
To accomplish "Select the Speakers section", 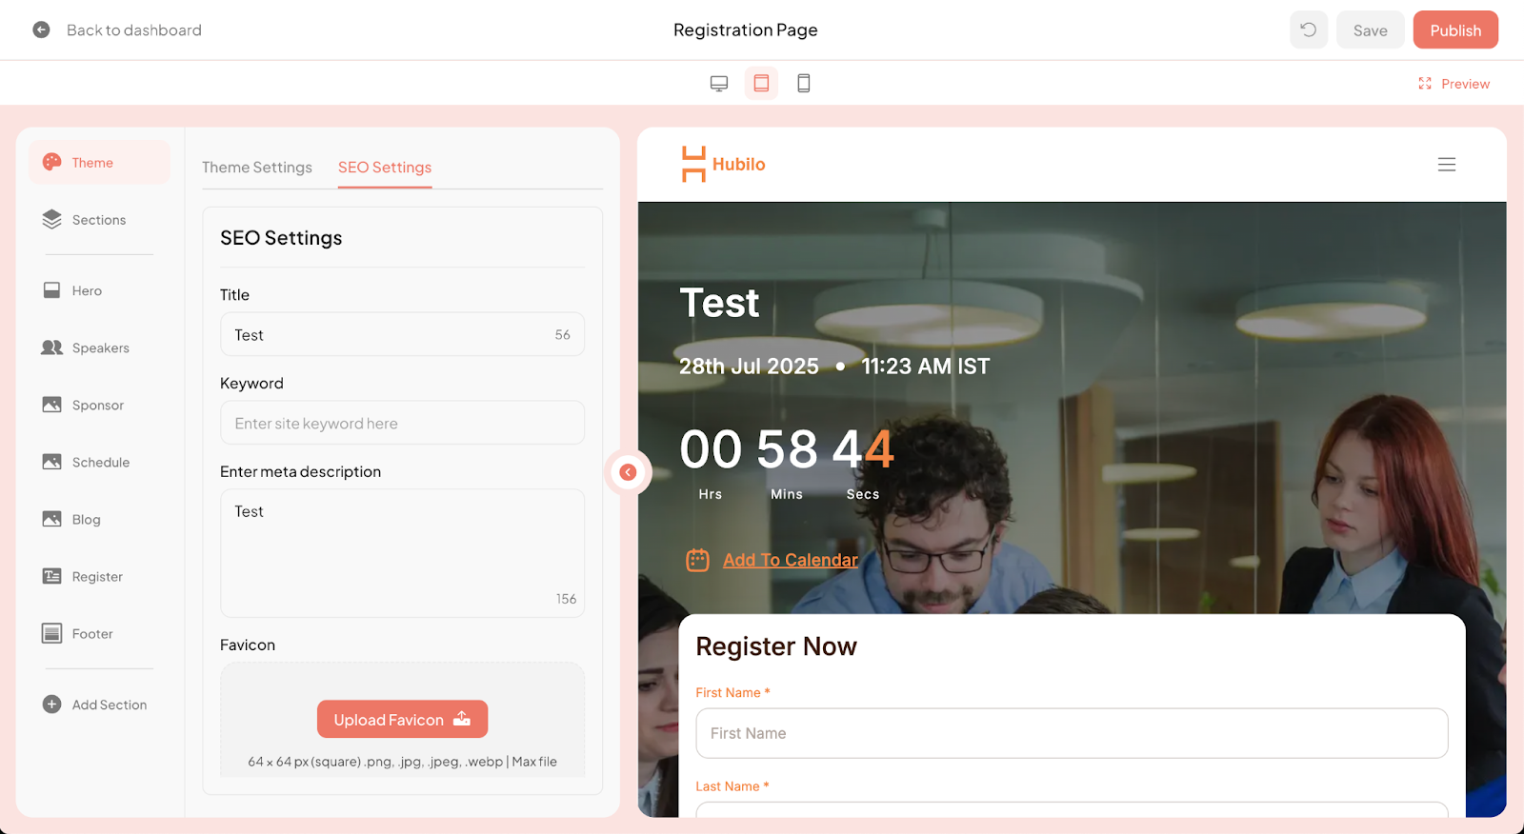I will pos(99,348).
